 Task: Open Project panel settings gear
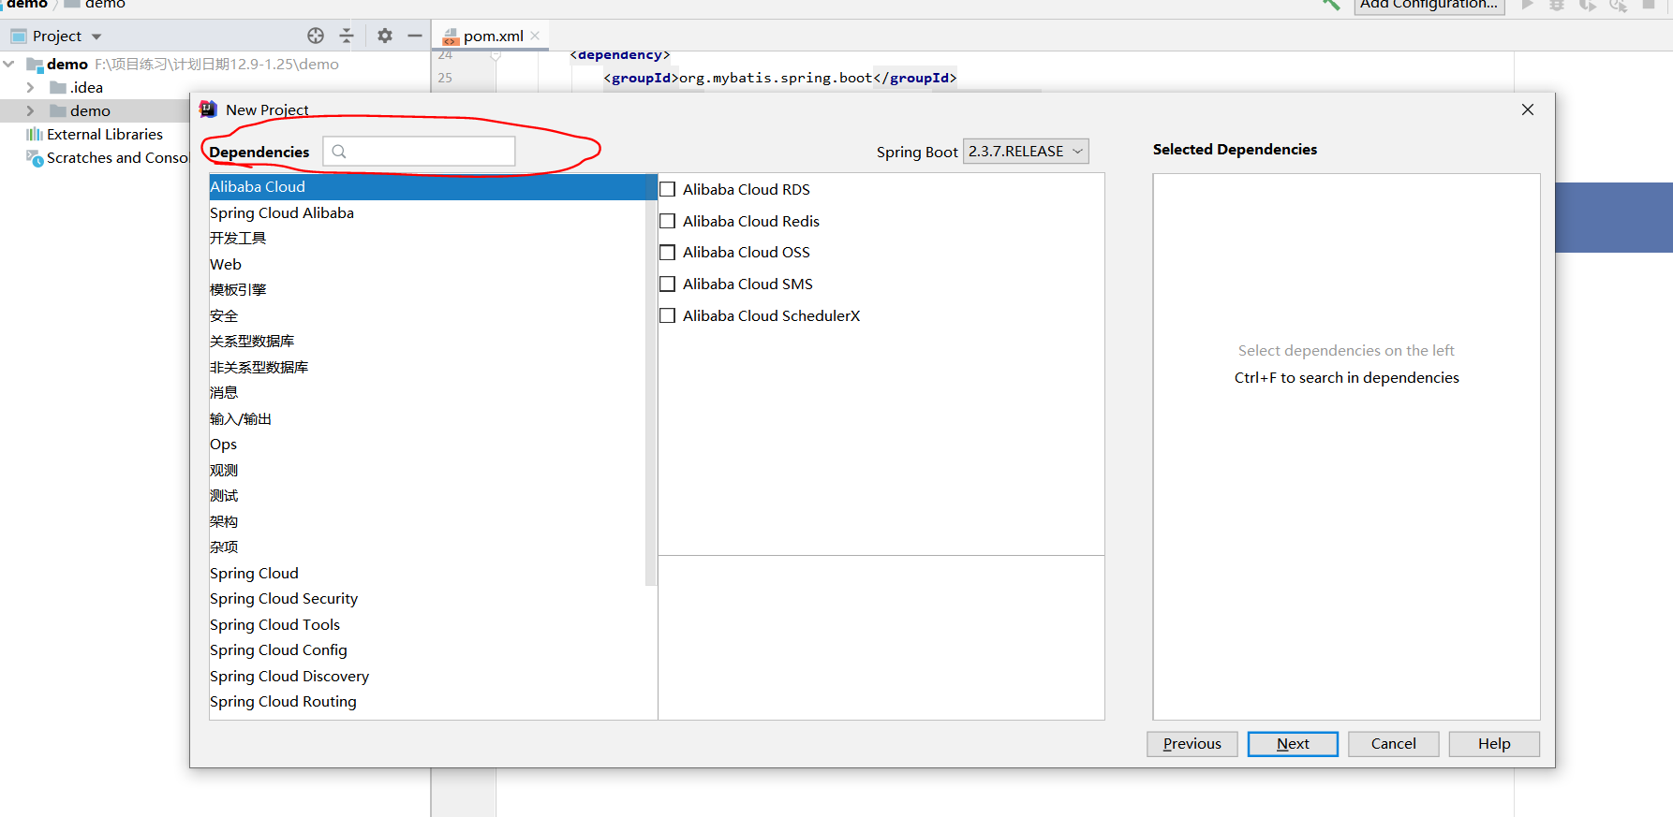click(x=385, y=36)
